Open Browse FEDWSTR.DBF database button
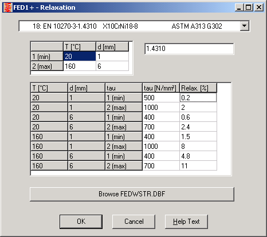Image resolution: width=267 pixels, height=237 pixels. (132, 194)
